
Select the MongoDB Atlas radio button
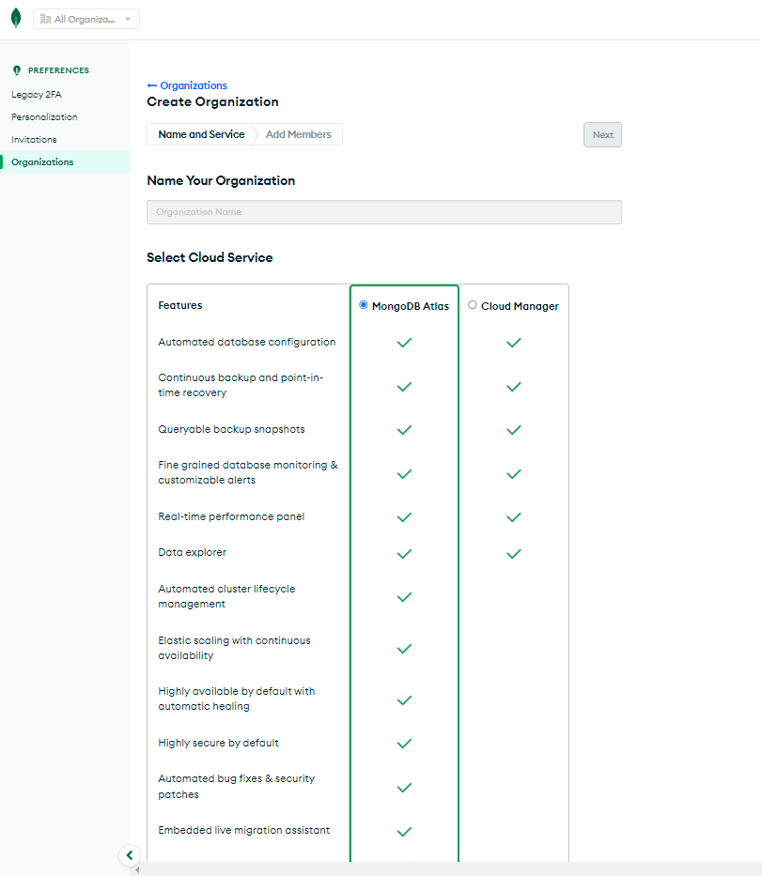pos(364,305)
